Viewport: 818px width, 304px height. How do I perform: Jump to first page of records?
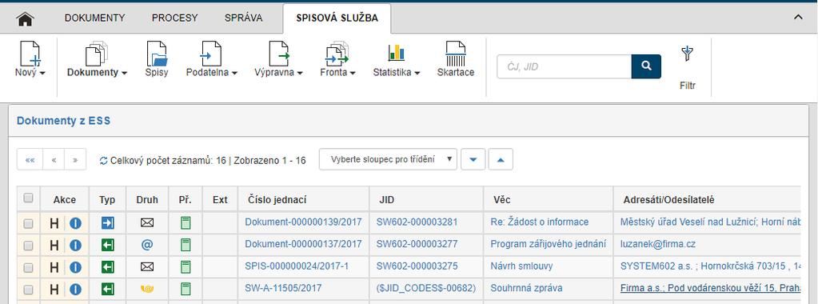tap(30, 160)
